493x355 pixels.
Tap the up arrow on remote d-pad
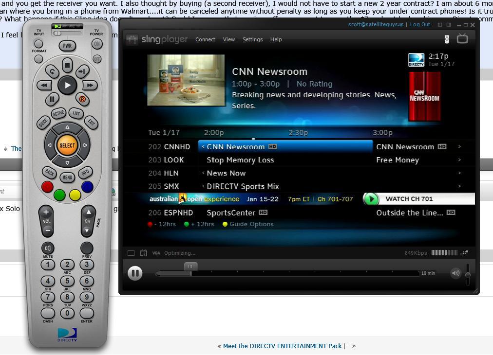67,127
